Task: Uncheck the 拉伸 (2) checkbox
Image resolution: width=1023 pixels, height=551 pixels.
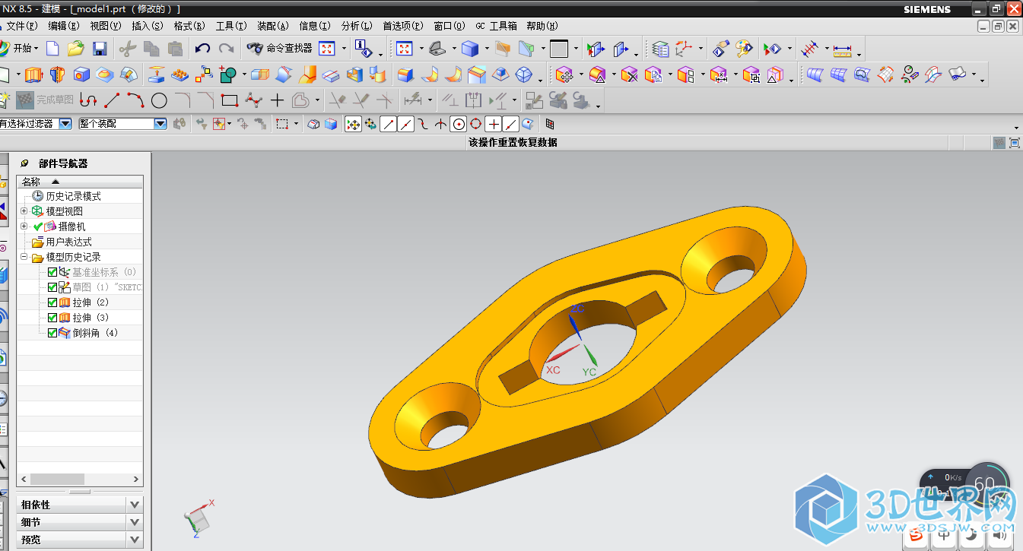Action: 52,302
